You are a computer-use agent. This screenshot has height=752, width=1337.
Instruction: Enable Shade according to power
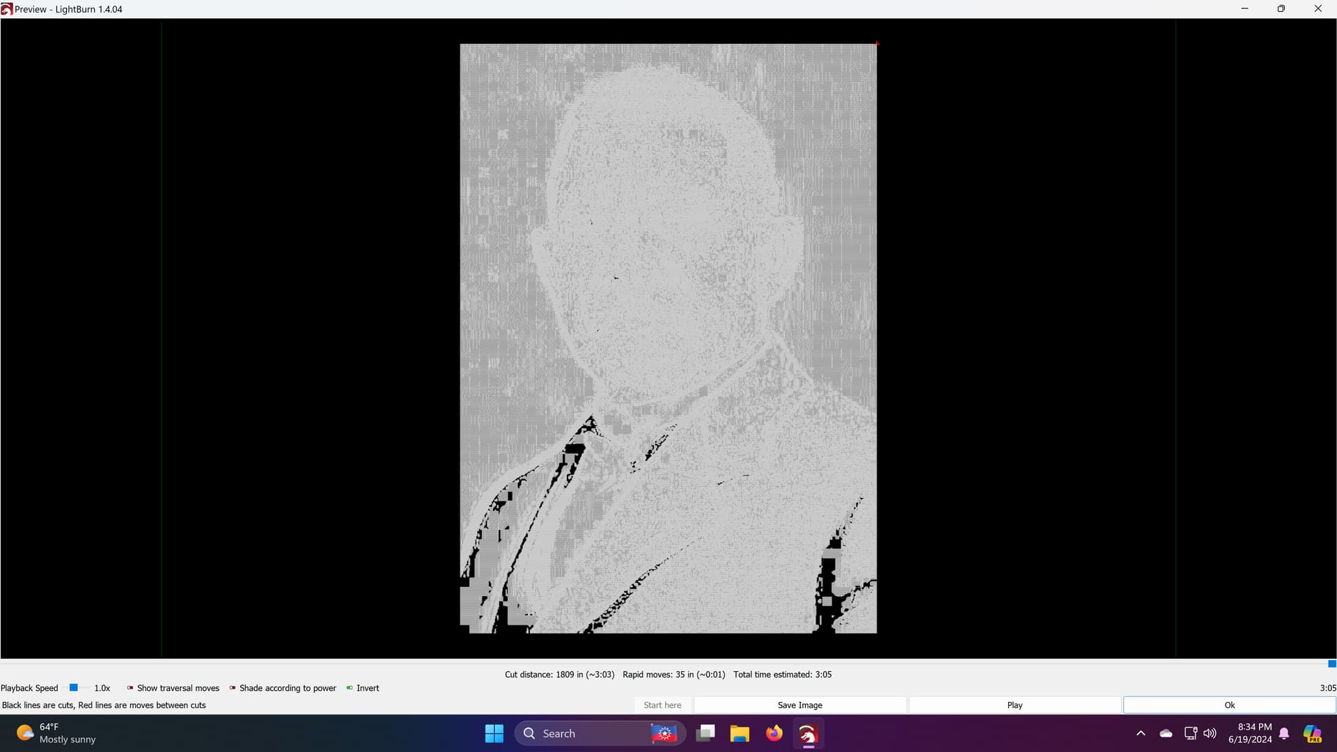point(233,687)
